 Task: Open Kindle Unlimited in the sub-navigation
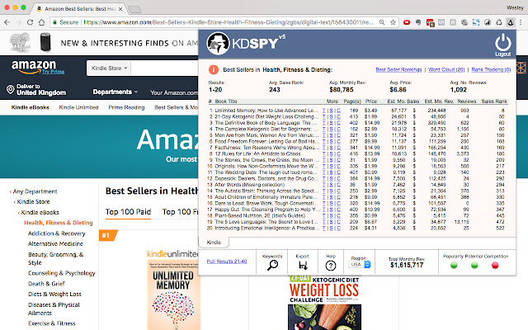coord(78,107)
